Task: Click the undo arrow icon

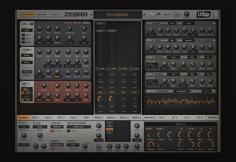Action: tap(152, 14)
